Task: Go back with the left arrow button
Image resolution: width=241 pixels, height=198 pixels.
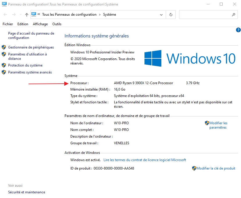Action: pos(5,15)
